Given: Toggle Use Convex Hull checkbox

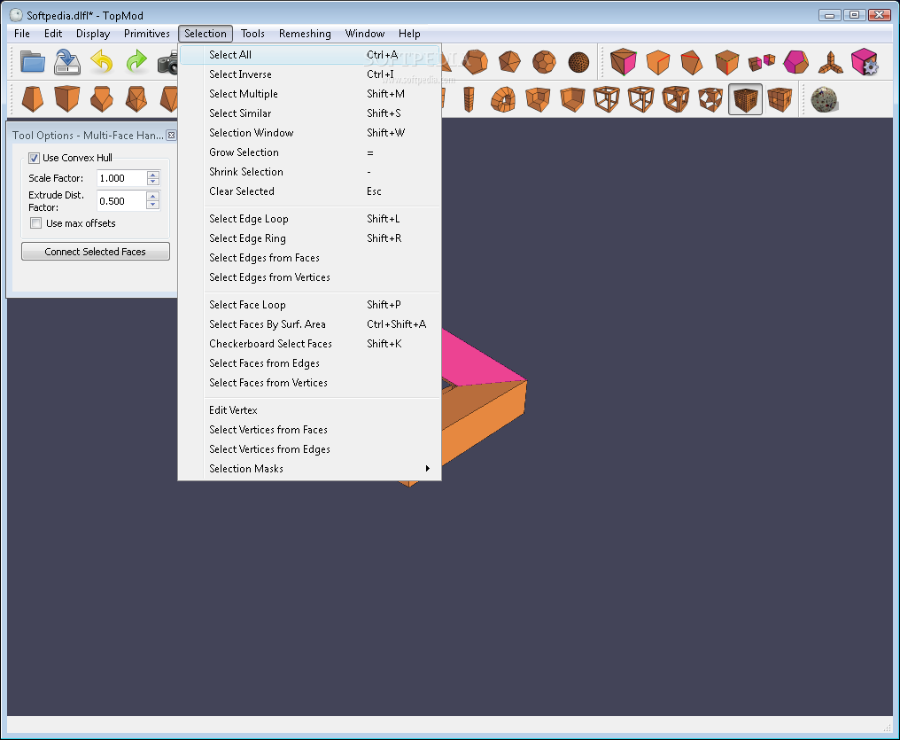Looking at the screenshot, I should tap(35, 158).
